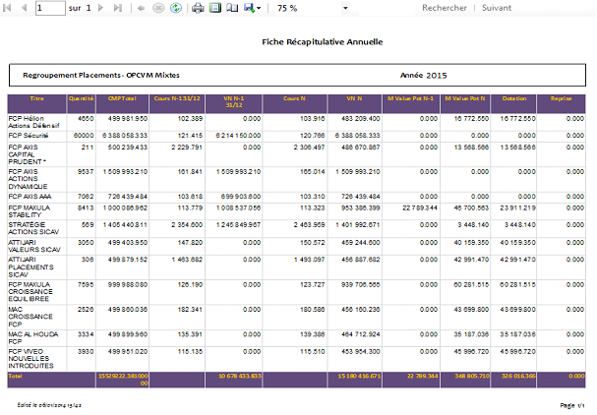Click ATTIJARI VALEURS SICAV title
The width and height of the screenshot is (597, 415).
[34, 246]
